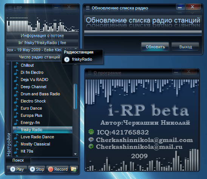
Task: Click the mail.ru @ icon
Action: pos(91,147)
